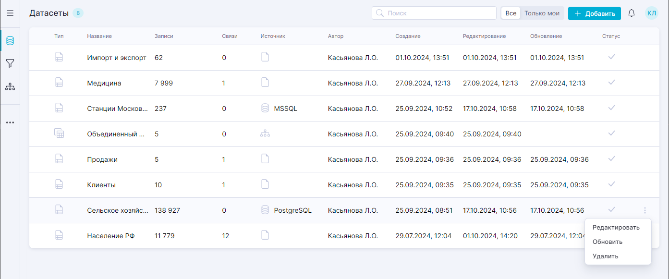This screenshot has height=279, width=669.
Task: Click type icon of Импорт и экспорт row
Action: click(x=59, y=57)
